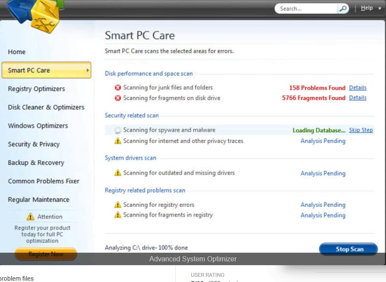Image resolution: width=386 pixels, height=282 pixels.
Task: Click the Register Now button
Action: point(45,254)
